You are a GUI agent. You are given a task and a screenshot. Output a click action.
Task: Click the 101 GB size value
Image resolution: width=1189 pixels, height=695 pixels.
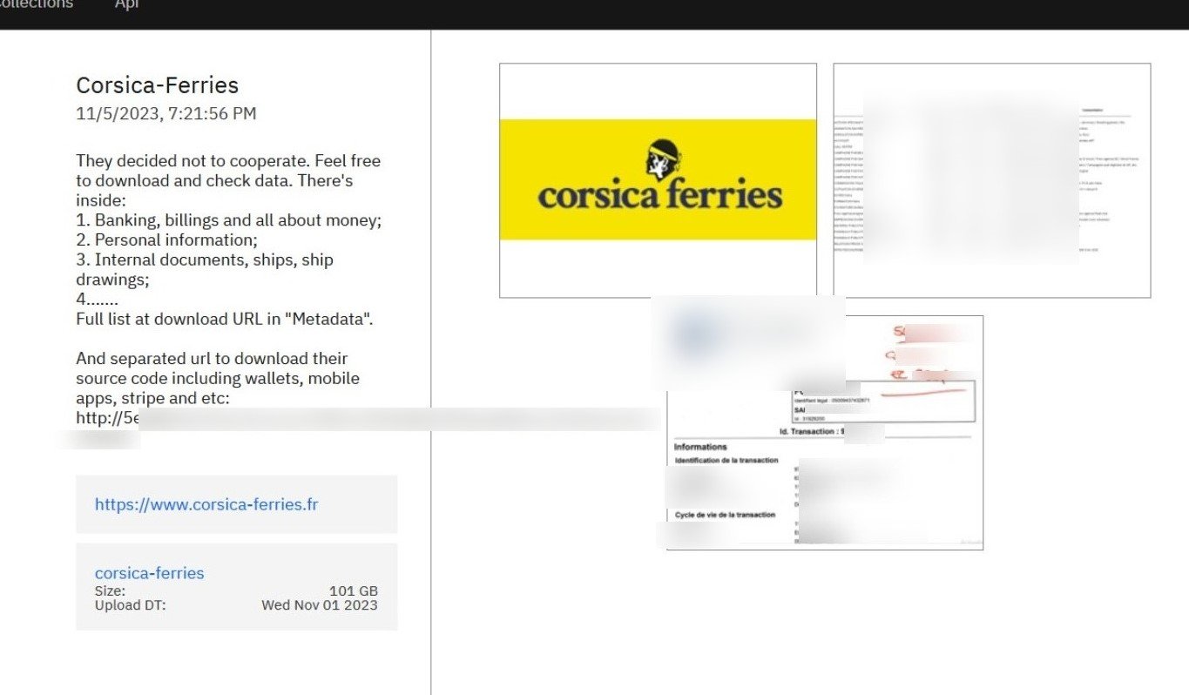point(353,590)
